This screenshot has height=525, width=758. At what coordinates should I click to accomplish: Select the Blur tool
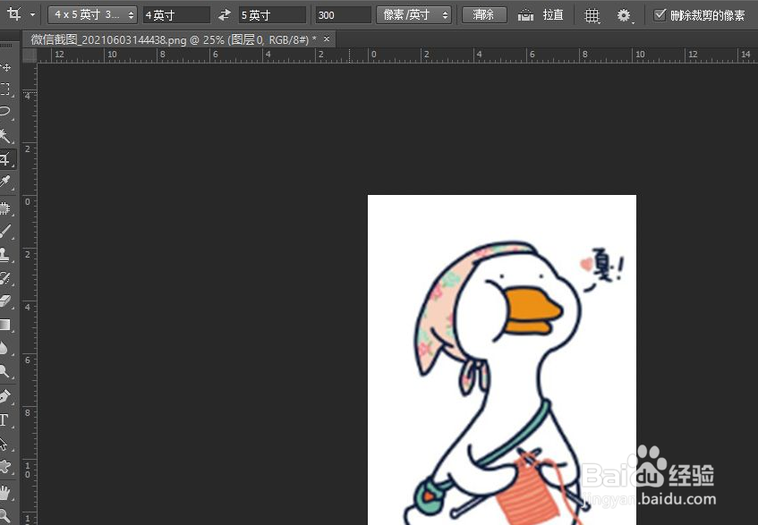point(4,348)
